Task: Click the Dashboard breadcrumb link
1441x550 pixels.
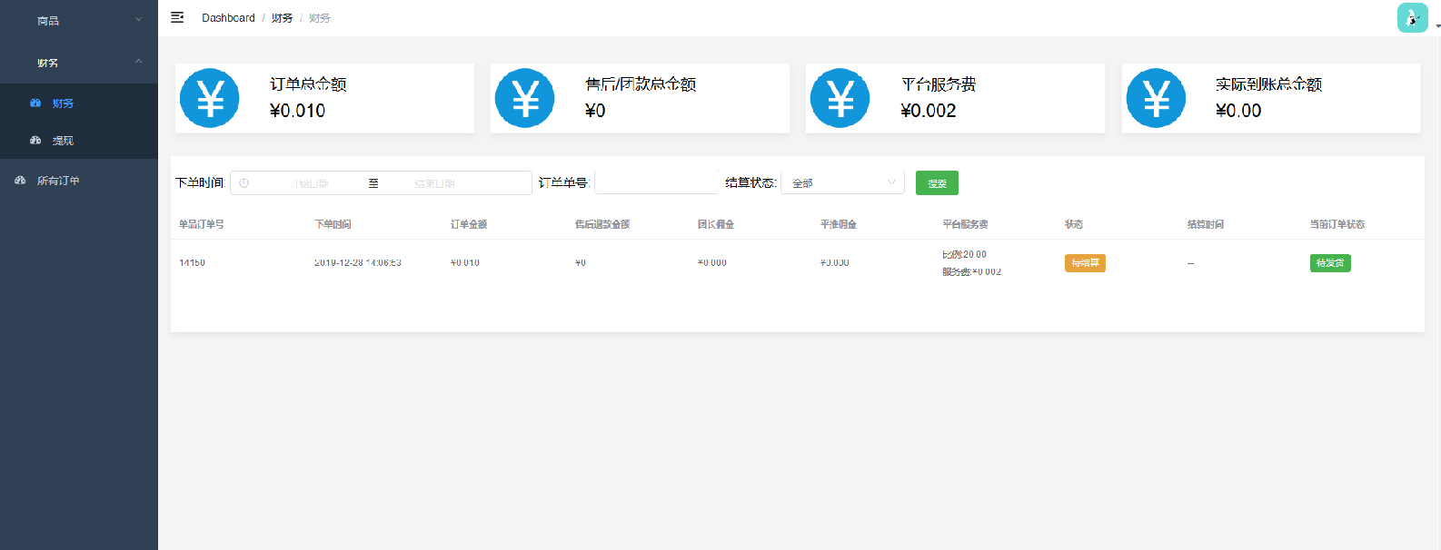Action: click(x=228, y=18)
